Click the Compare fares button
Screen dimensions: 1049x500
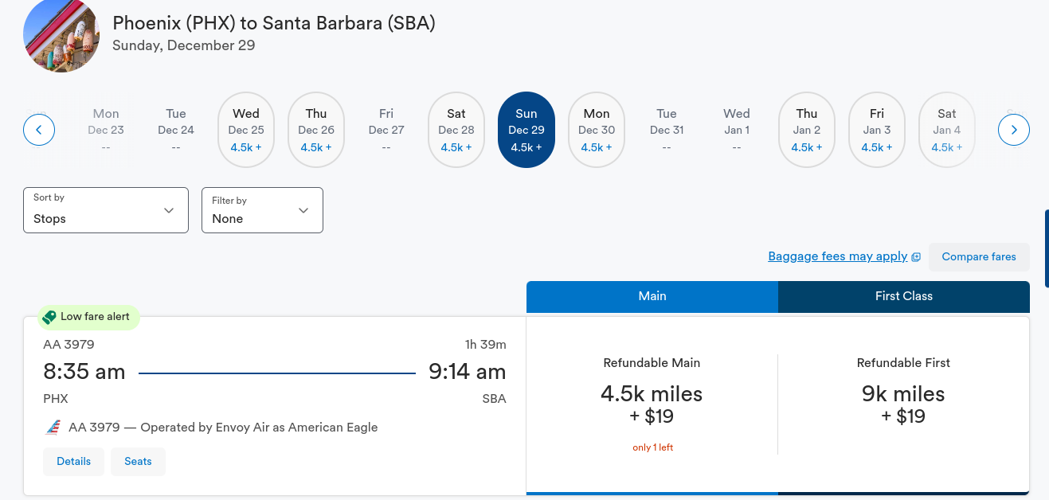coord(979,257)
